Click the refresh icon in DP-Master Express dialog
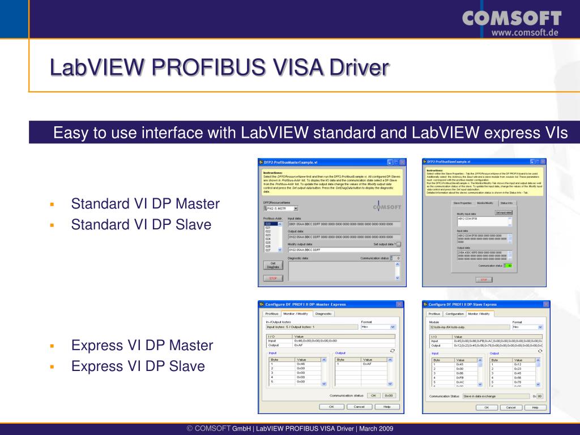Image resolution: width=580 pixels, height=435 pixels. coord(392,350)
